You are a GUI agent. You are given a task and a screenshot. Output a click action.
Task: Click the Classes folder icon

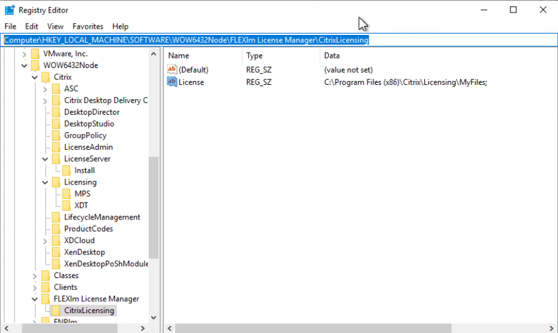tap(46, 276)
